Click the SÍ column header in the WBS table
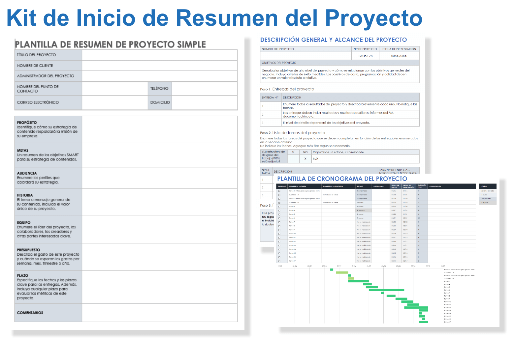This screenshot has height=340, width=514. point(293,152)
